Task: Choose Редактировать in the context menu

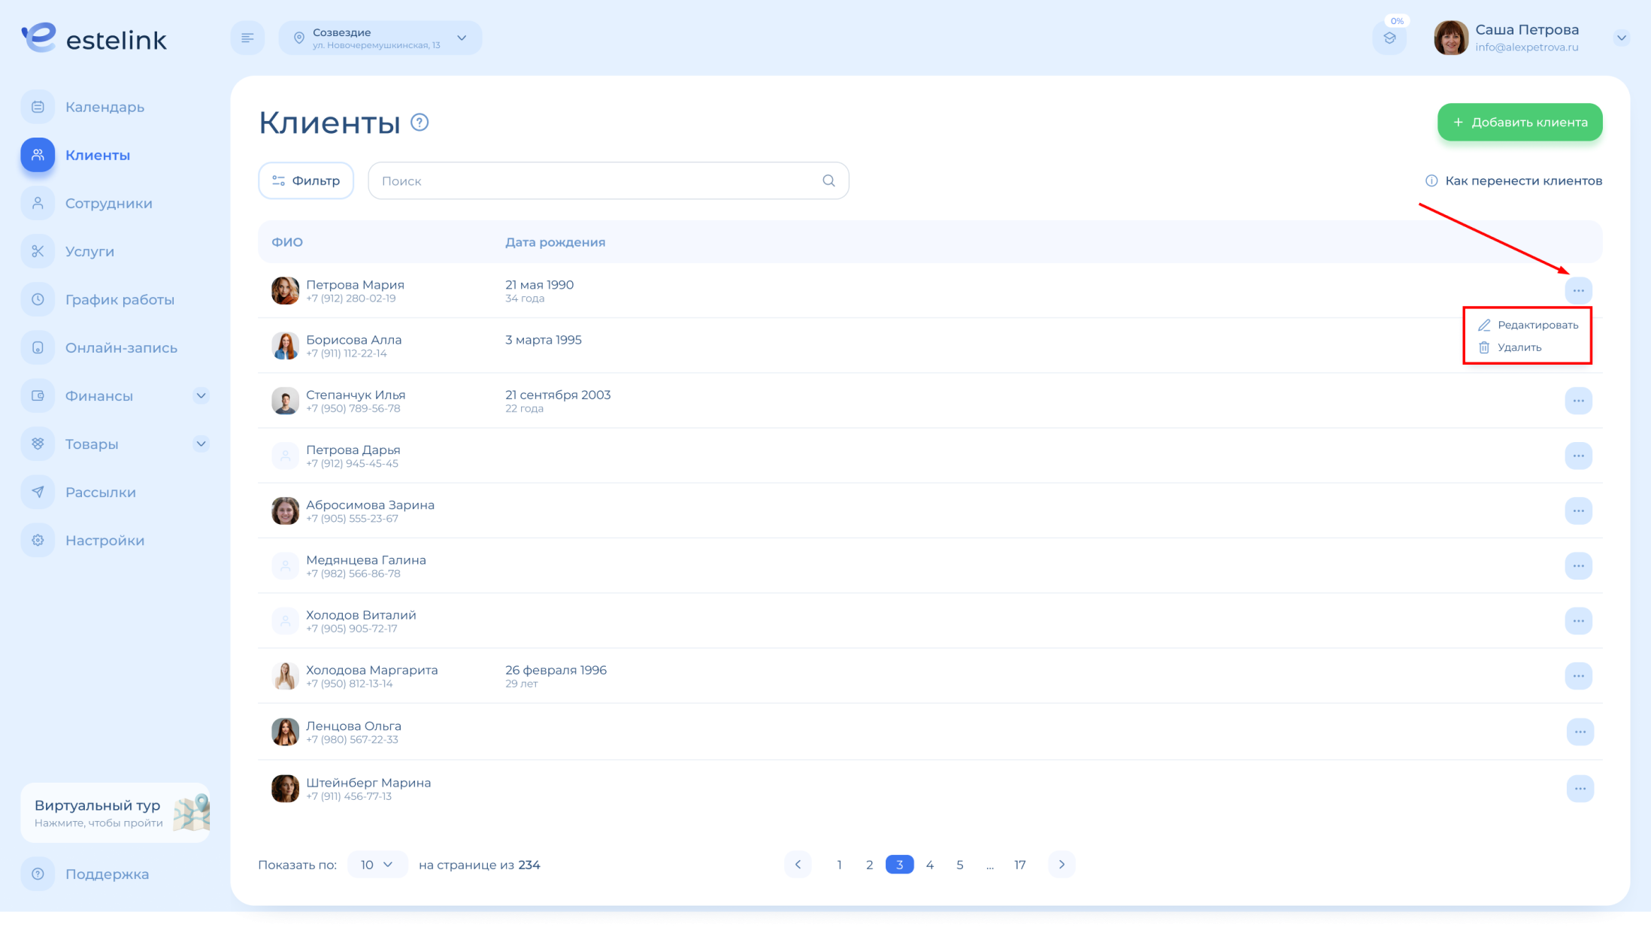Action: (1528, 325)
